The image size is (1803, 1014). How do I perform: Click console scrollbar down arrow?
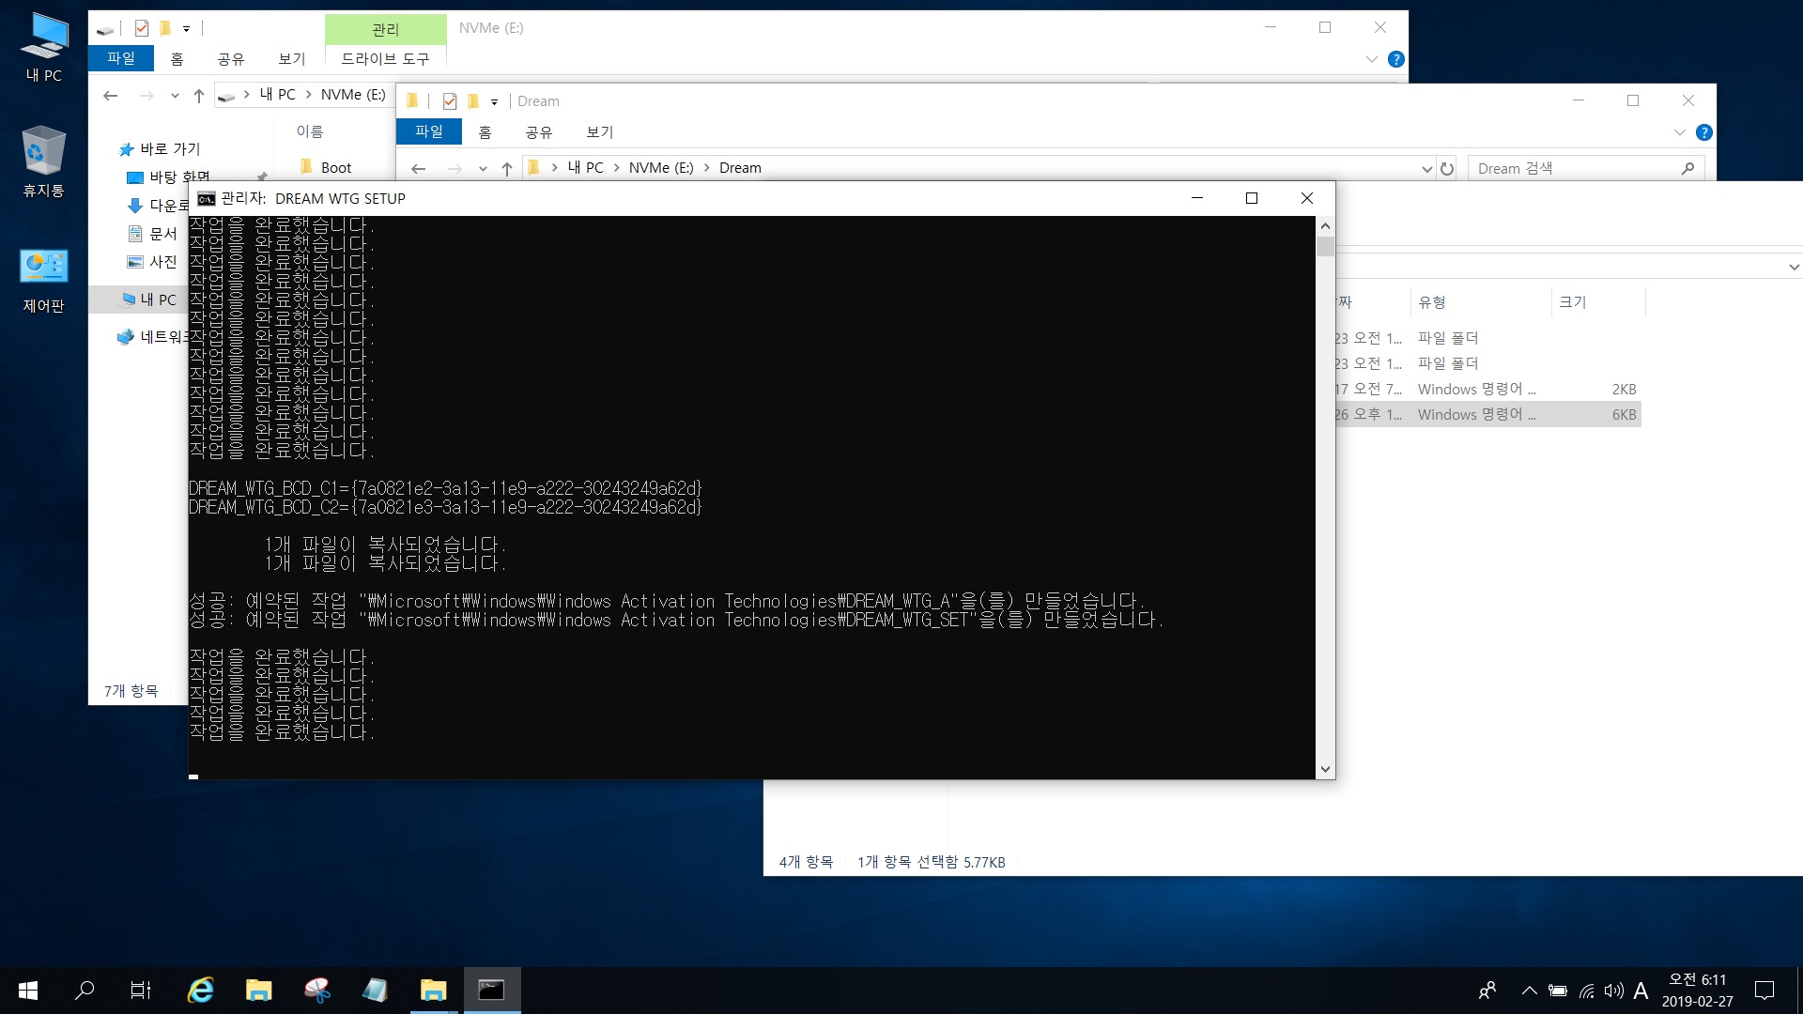click(1325, 770)
